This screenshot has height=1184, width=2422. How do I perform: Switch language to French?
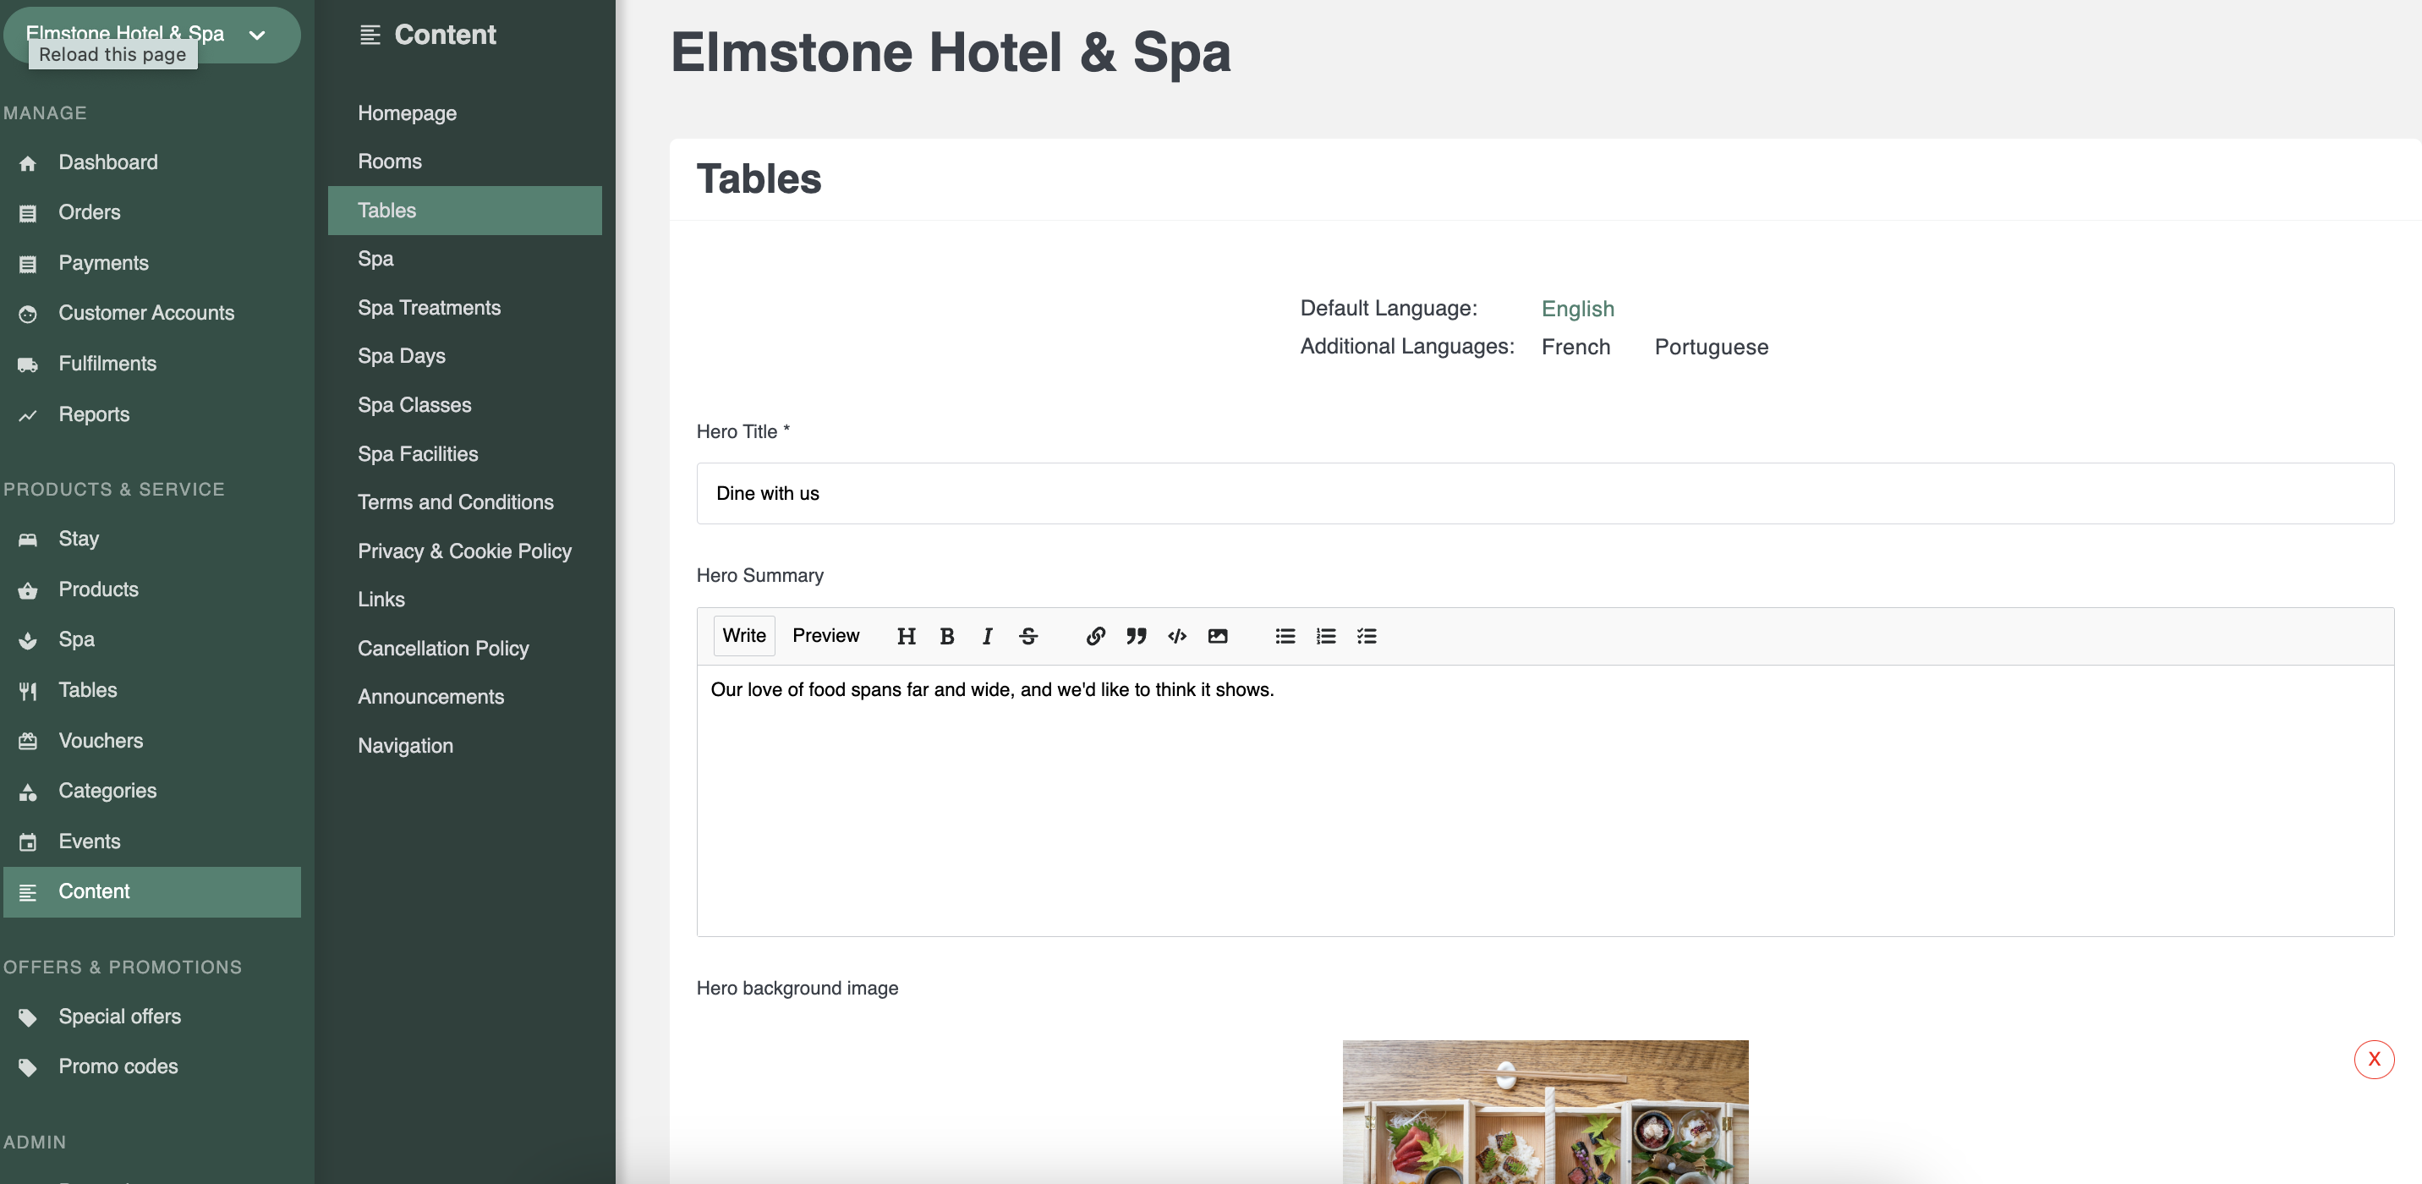[1575, 347]
